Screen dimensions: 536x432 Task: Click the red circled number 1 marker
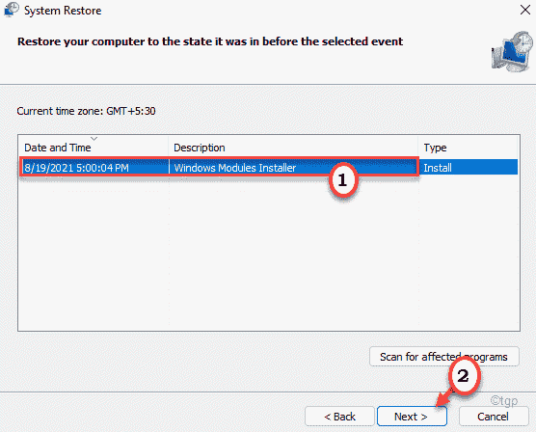343,179
